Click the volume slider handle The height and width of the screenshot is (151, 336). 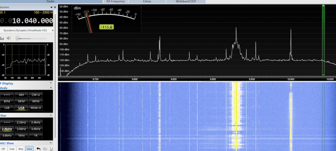[x=17, y=38]
